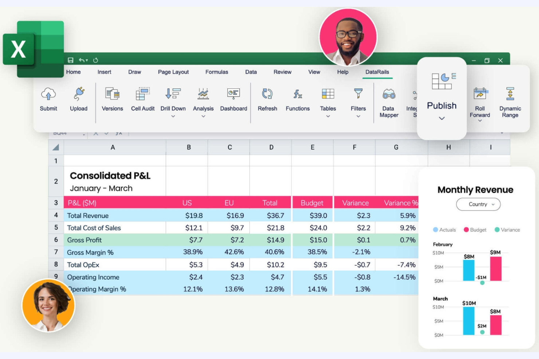This screenshot has width=539, height=359.
Task: Toggle the Variance legend item
Action: pos(508,230)
